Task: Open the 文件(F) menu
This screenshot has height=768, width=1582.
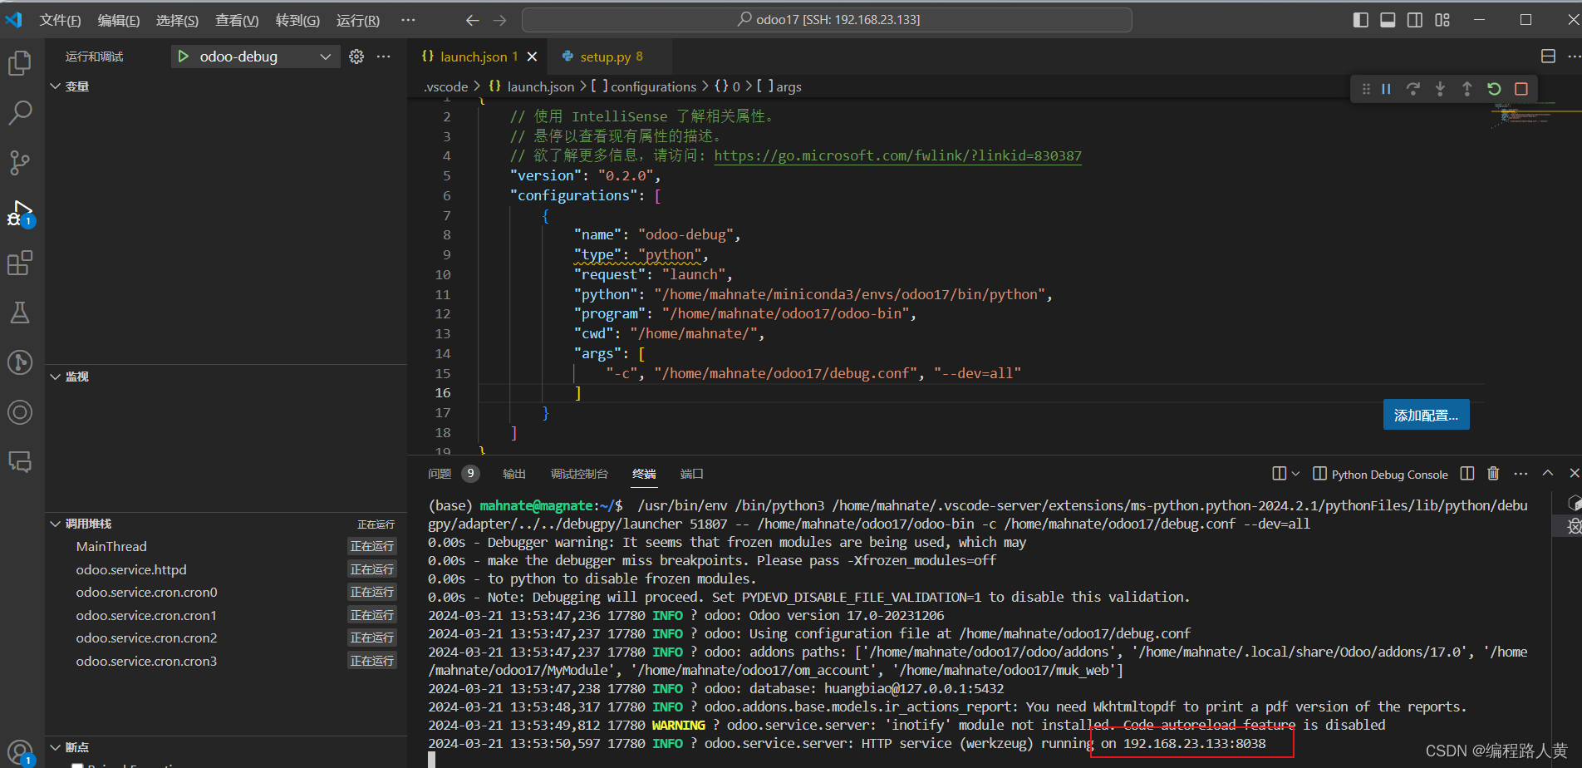Action: [x=59, y=19]
